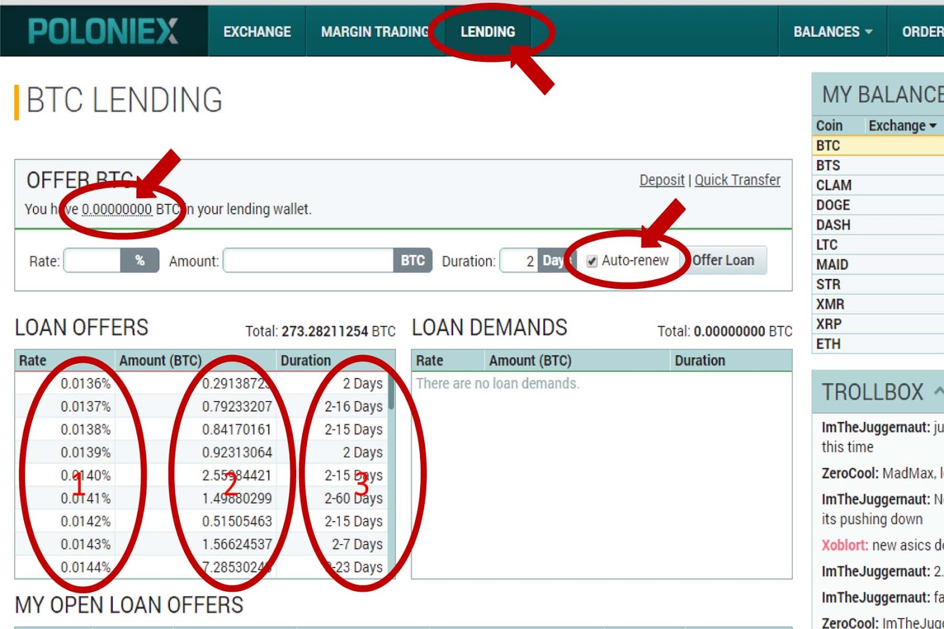Viewport: 944px width, 629px height.
Task: Click amount 0.84170161 in loan offers
Action: [x=237, y=429]
